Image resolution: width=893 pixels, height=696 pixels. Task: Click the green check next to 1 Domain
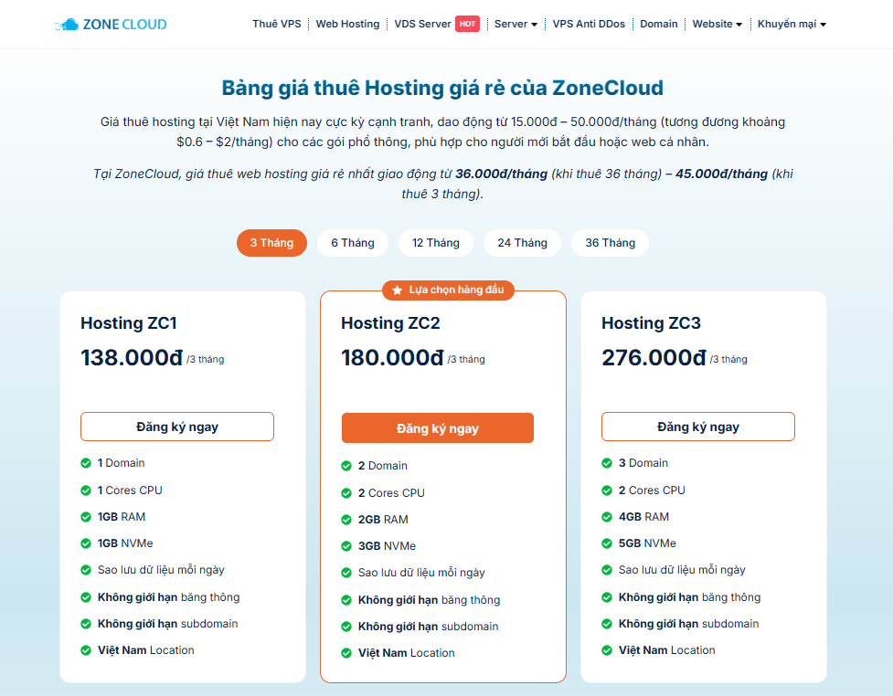(x=86, y=463)
